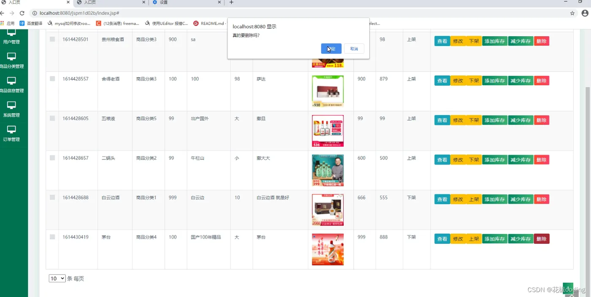The image size is (591, 297).
Task: Open 用户管理 from the sidebar
Action: (11, 36)
